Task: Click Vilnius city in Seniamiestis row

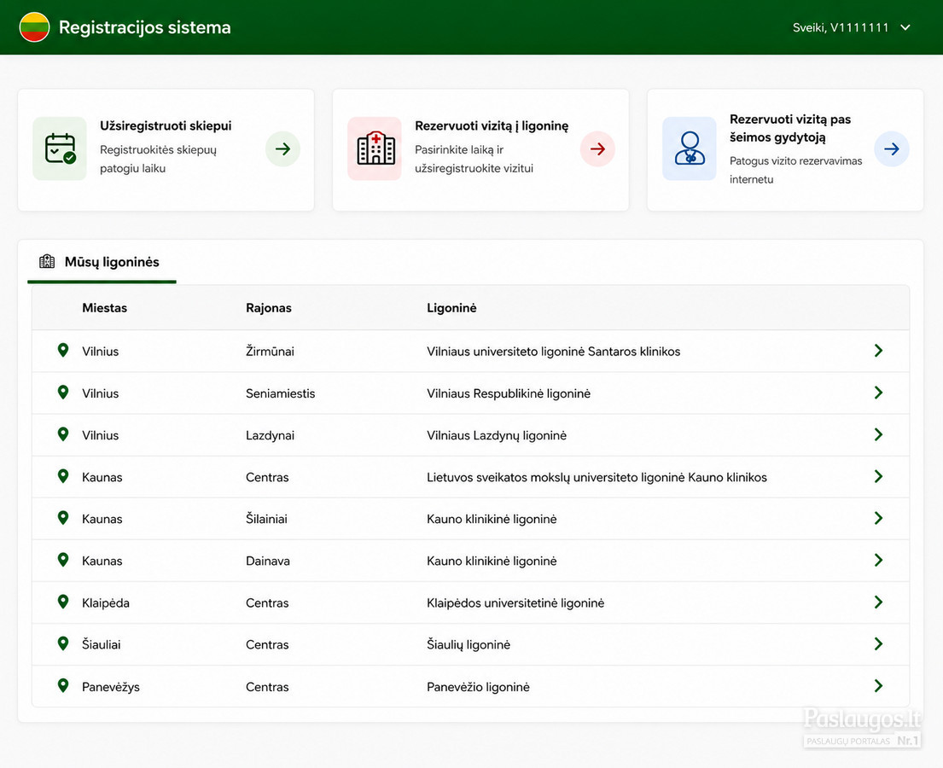Action: point(100,393)
